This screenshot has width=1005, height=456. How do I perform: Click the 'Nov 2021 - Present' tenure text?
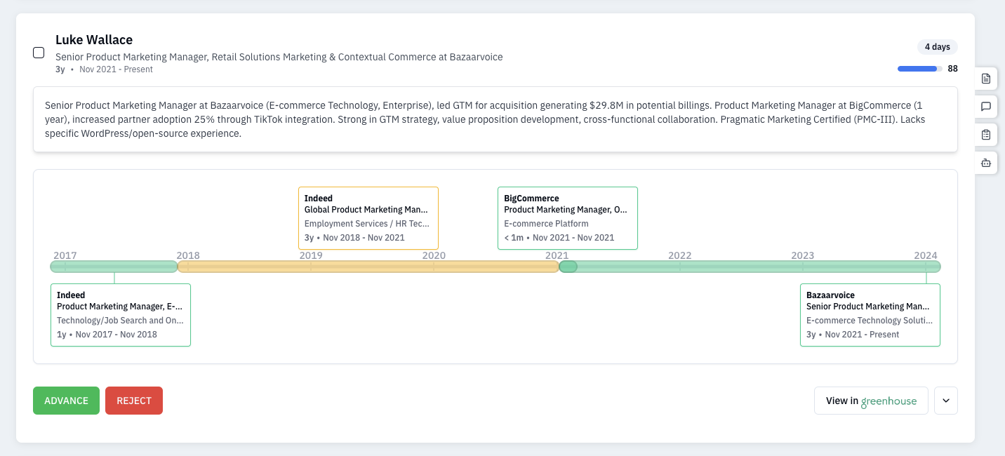[116, 69]
